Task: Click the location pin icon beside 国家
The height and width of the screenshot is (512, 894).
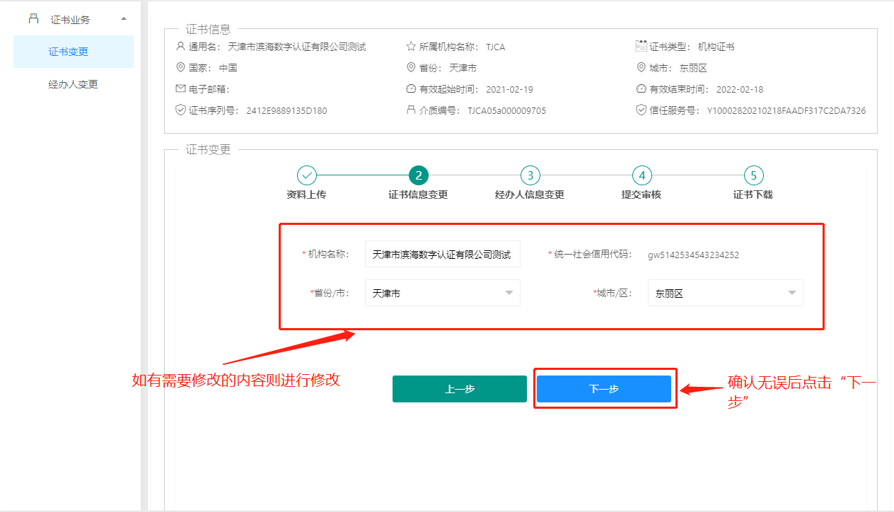Action: (x=180, y=68)
